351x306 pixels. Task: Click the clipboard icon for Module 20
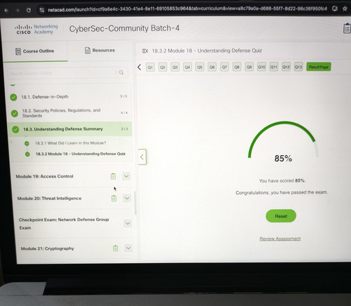tap(114, 198)
